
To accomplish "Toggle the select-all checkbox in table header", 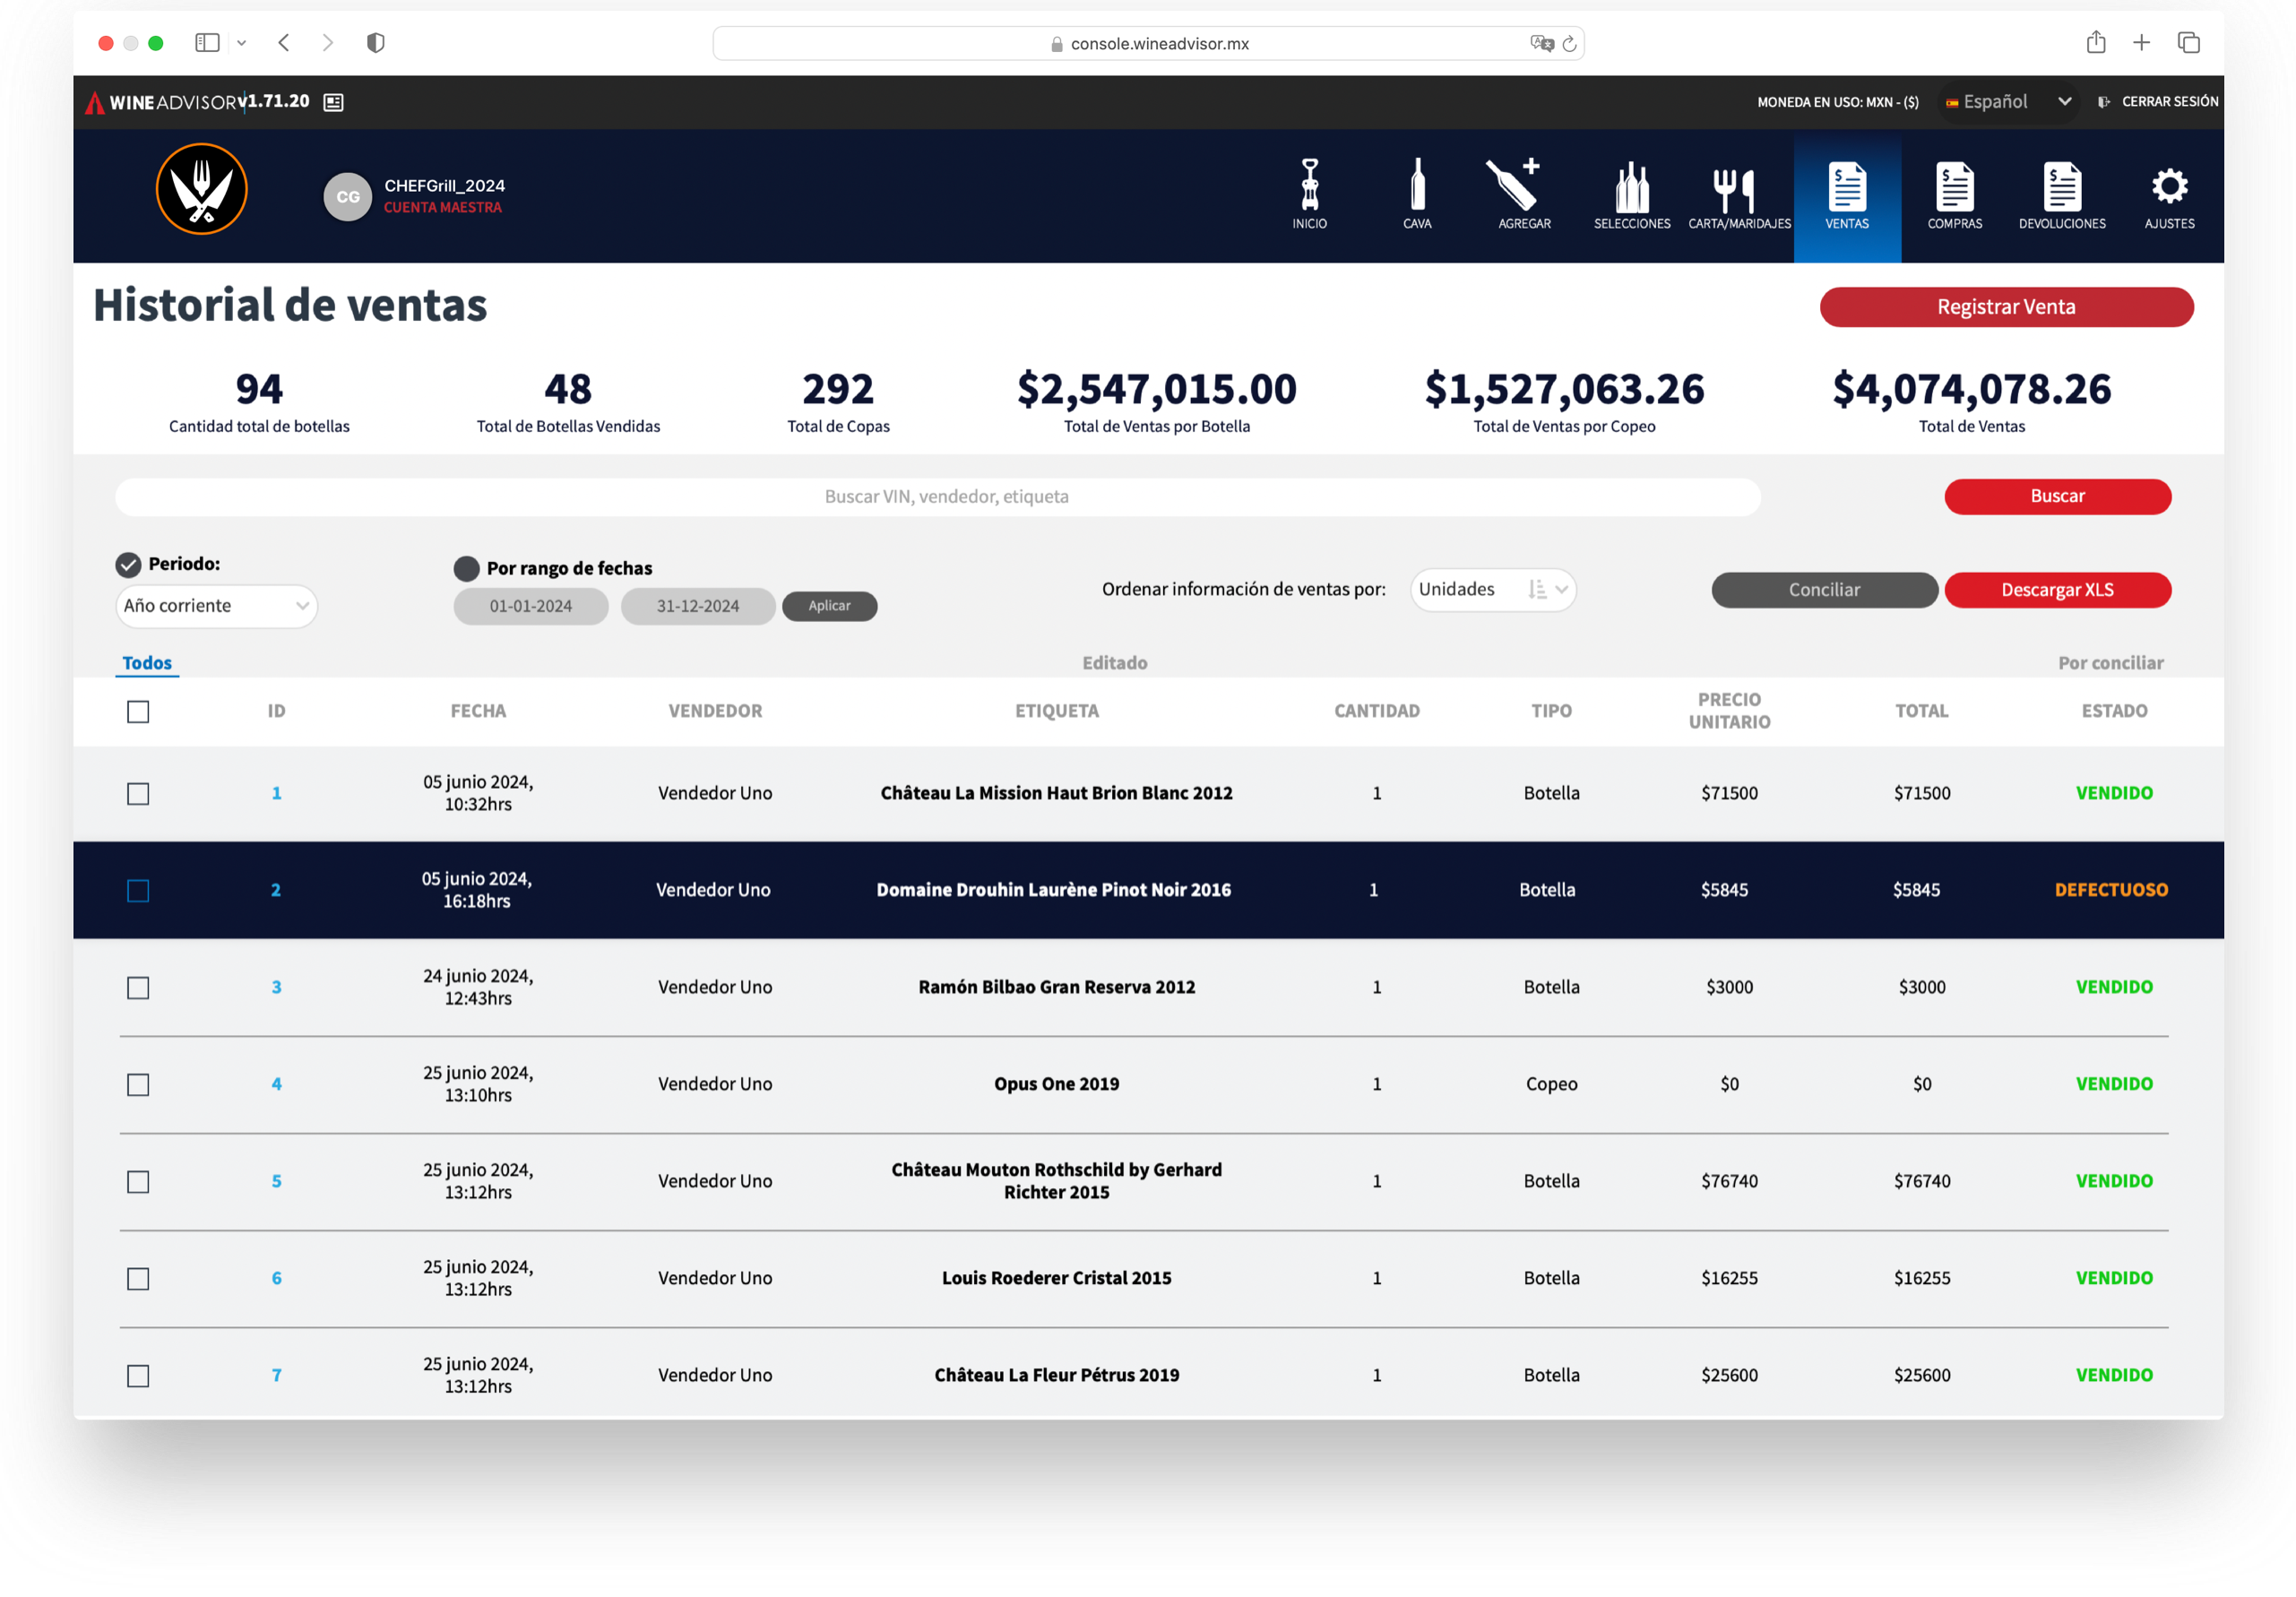I will tap(138, 712).
